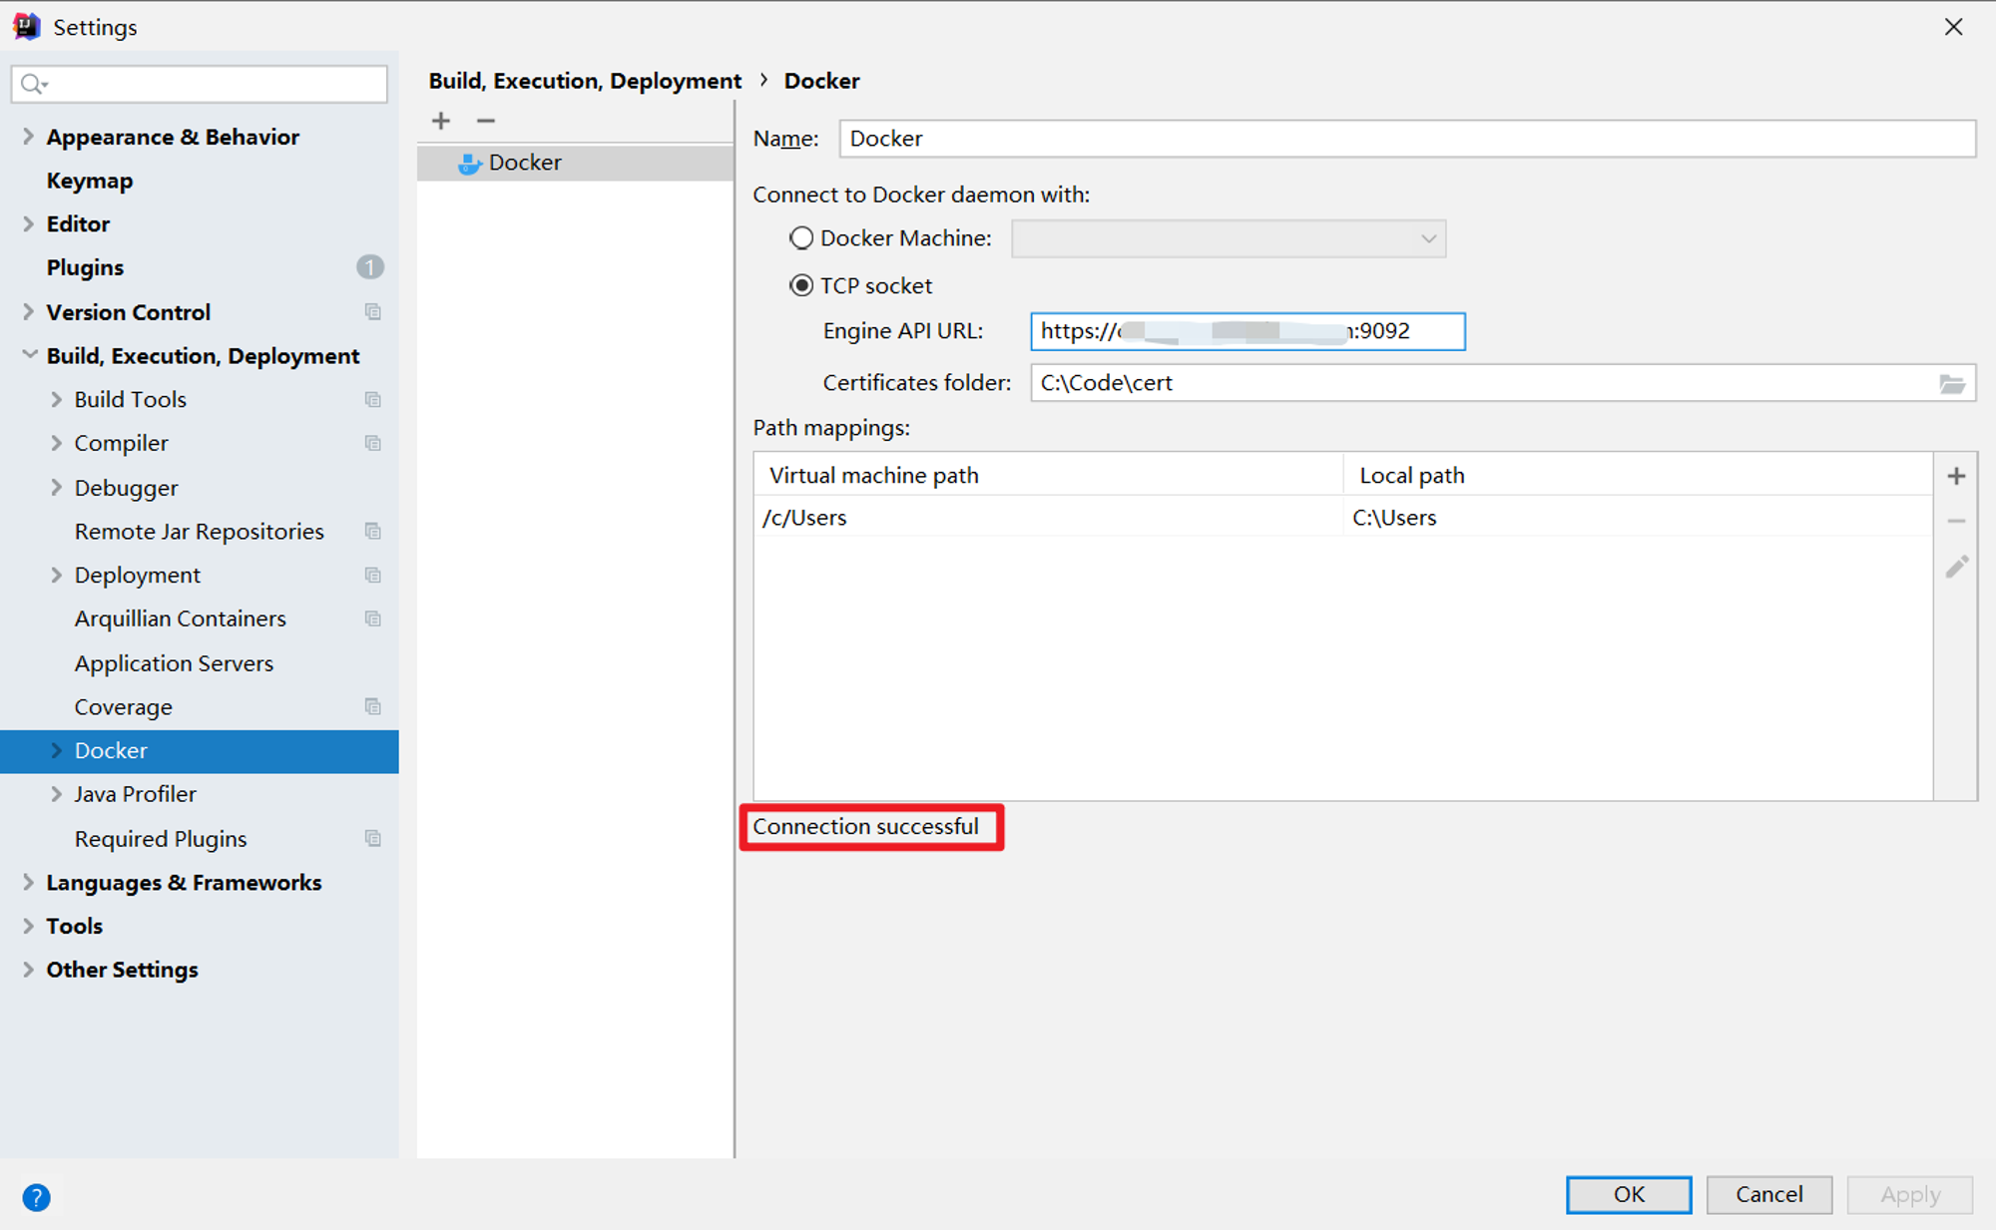Expand Java Profiler node
The height and width of the screenshot is (1230, 1996).
pyautogui.click(x=57, y=794)
